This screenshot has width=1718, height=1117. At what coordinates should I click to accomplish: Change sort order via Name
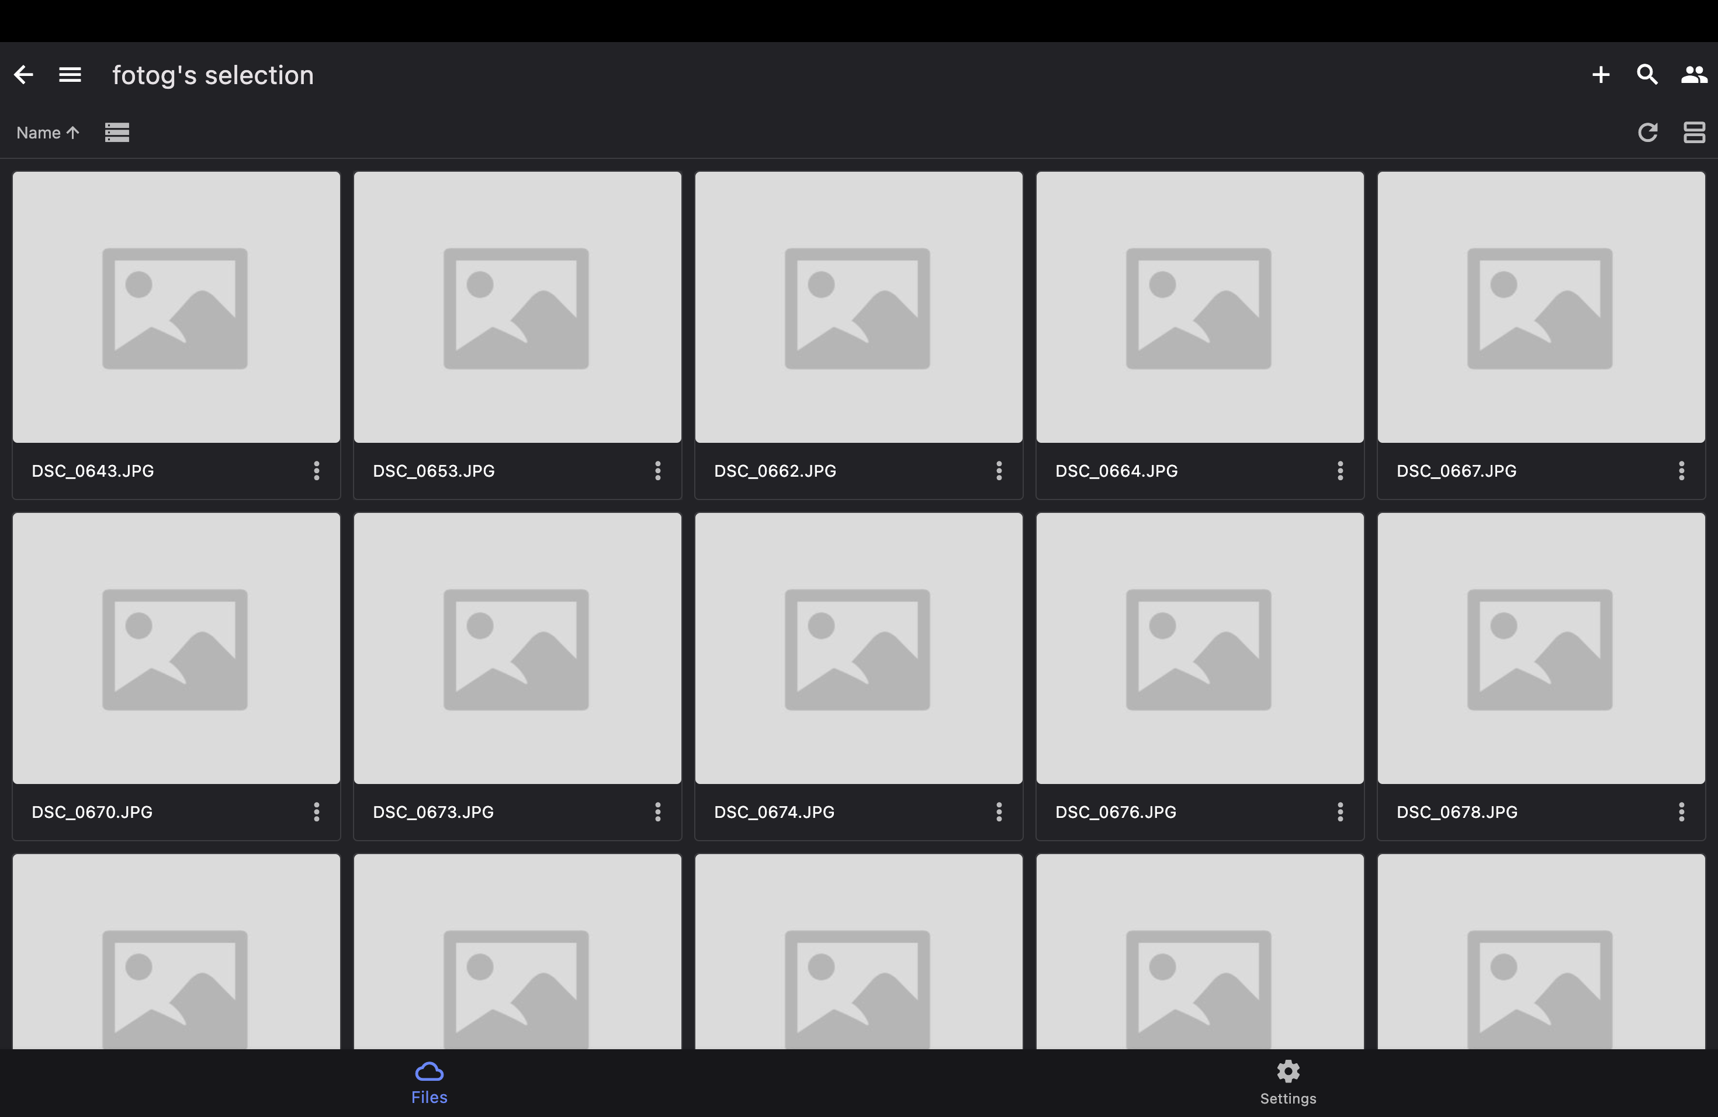48,133
